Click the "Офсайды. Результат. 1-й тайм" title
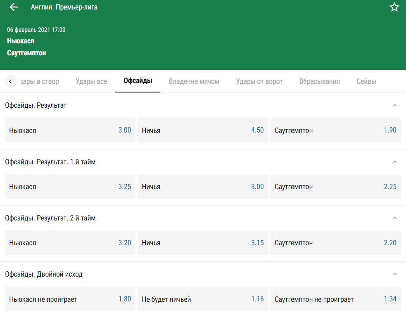Image resolution: width=406 pixels, height=315 pixels. tap(50, 162)
